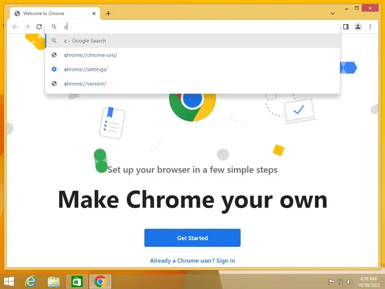The image size is (385, 289).
Task: Click the magnifier icon in the address bar
Action: (54, 27)
